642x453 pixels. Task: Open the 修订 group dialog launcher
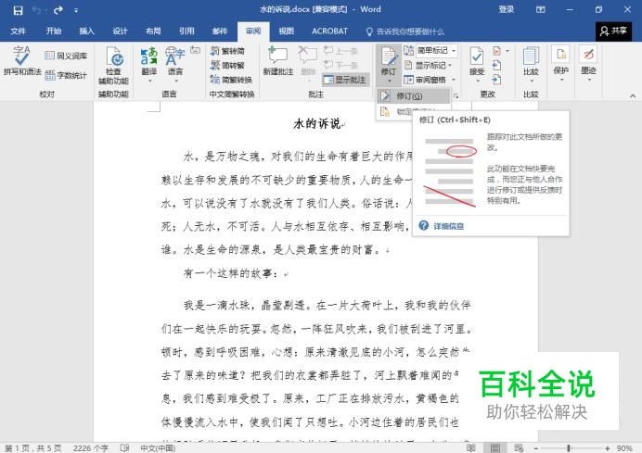pyautogui.click(x=456, y=96)
